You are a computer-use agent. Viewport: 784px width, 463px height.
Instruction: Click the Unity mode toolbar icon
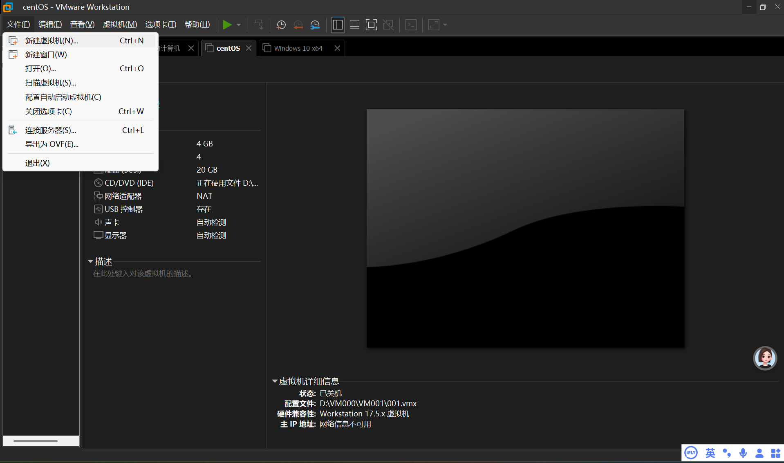pos(388,25)
